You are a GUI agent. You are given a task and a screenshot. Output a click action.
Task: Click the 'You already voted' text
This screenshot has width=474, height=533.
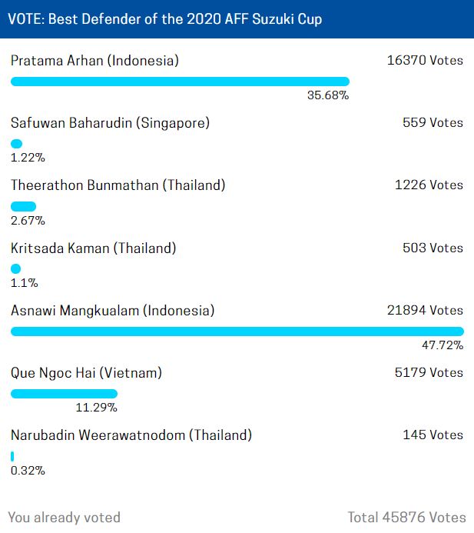pos(65,518)
